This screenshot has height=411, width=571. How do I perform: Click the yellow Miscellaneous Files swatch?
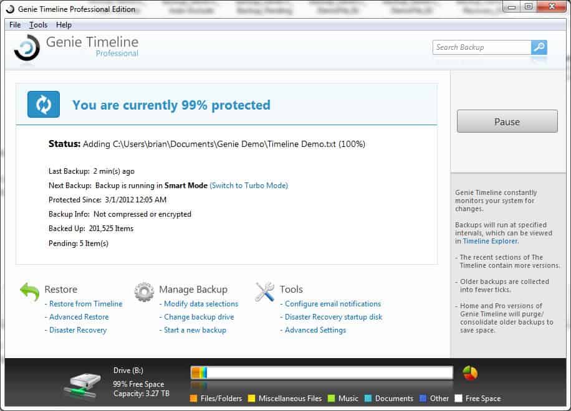pyautogui.click(x=251, y=399)
